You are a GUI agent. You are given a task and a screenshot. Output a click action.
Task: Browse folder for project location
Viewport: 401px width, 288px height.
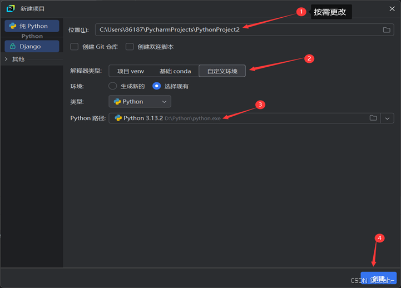pos(387,30)
